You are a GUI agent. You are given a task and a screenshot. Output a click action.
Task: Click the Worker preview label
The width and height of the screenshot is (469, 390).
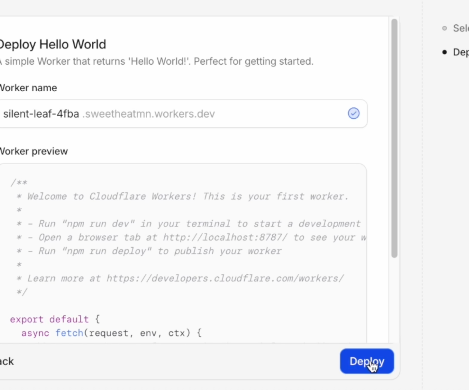(34, 151)
